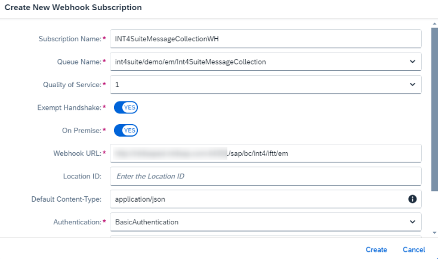Toggle the Exempt Handshake switch

pyautogui.click(x=126, y=107)
